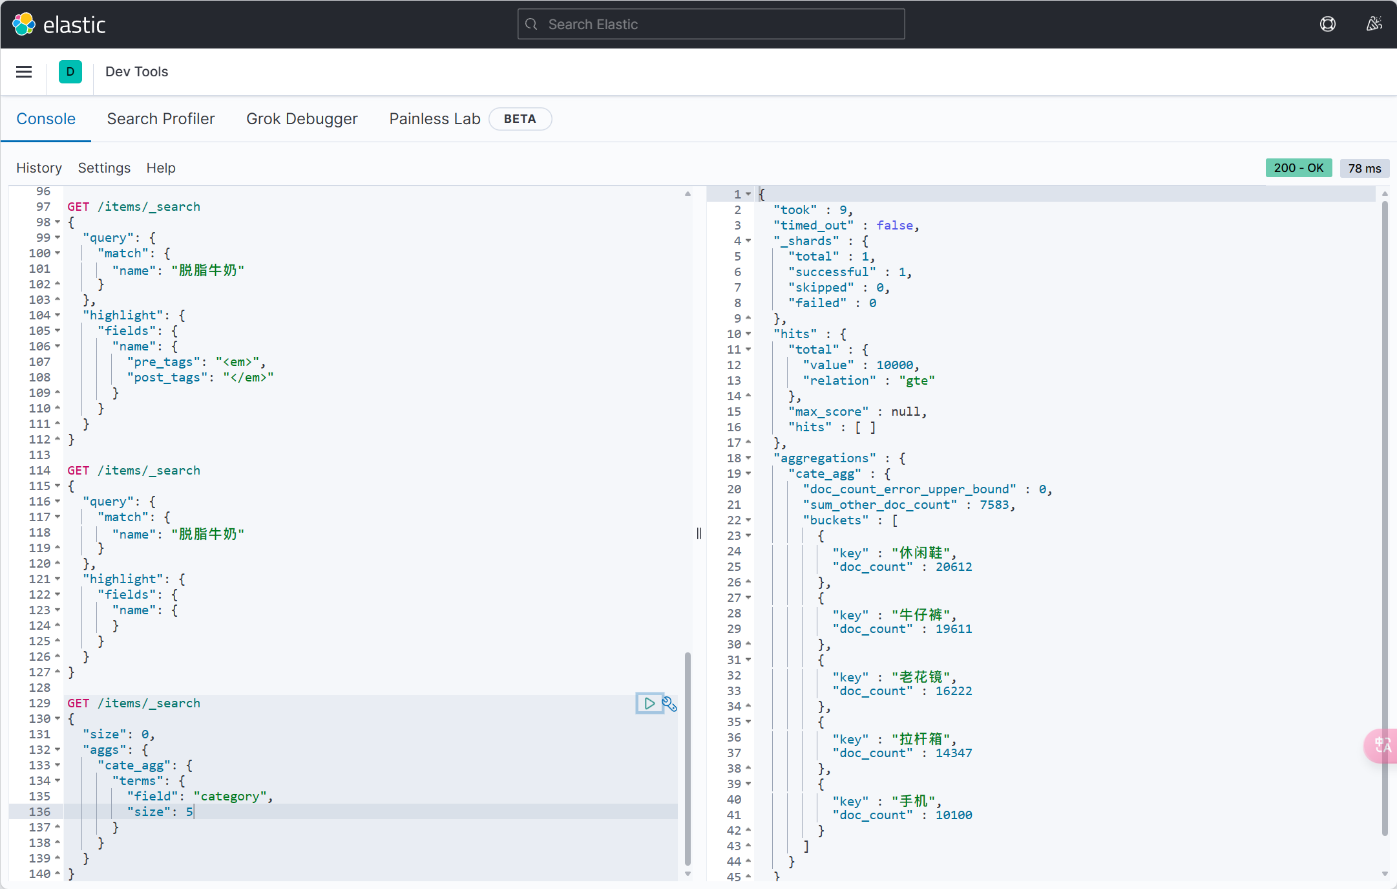Click the Elastic logo icon
This screenshot has width=1397, height=889.
pyautogui.click(x=24, y=25)
